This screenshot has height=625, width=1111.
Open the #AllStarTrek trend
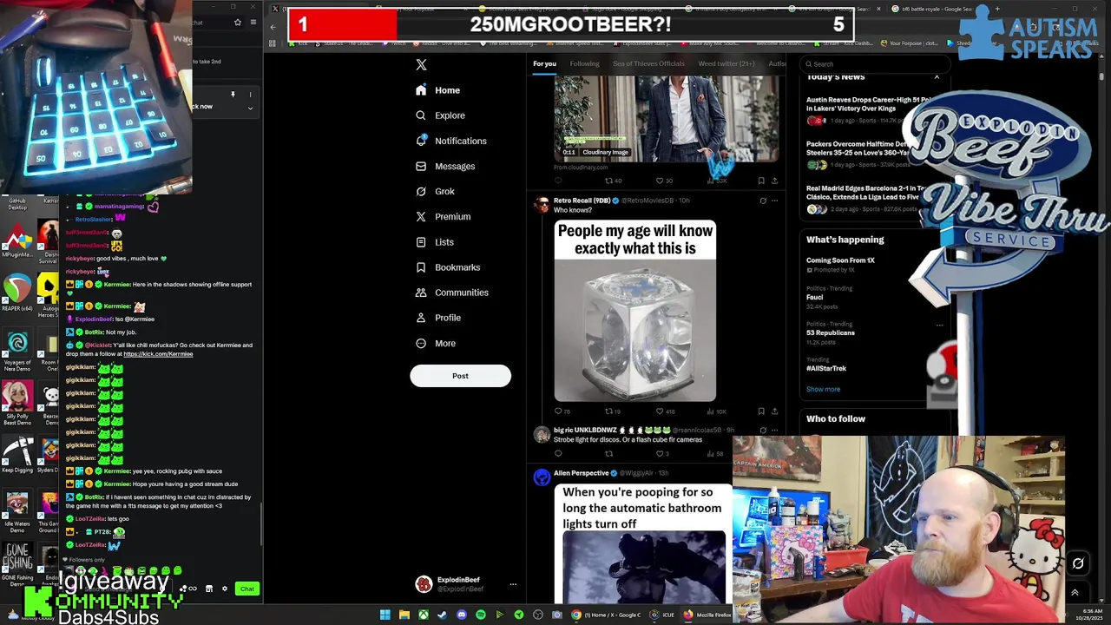click(x=826, y=368)
